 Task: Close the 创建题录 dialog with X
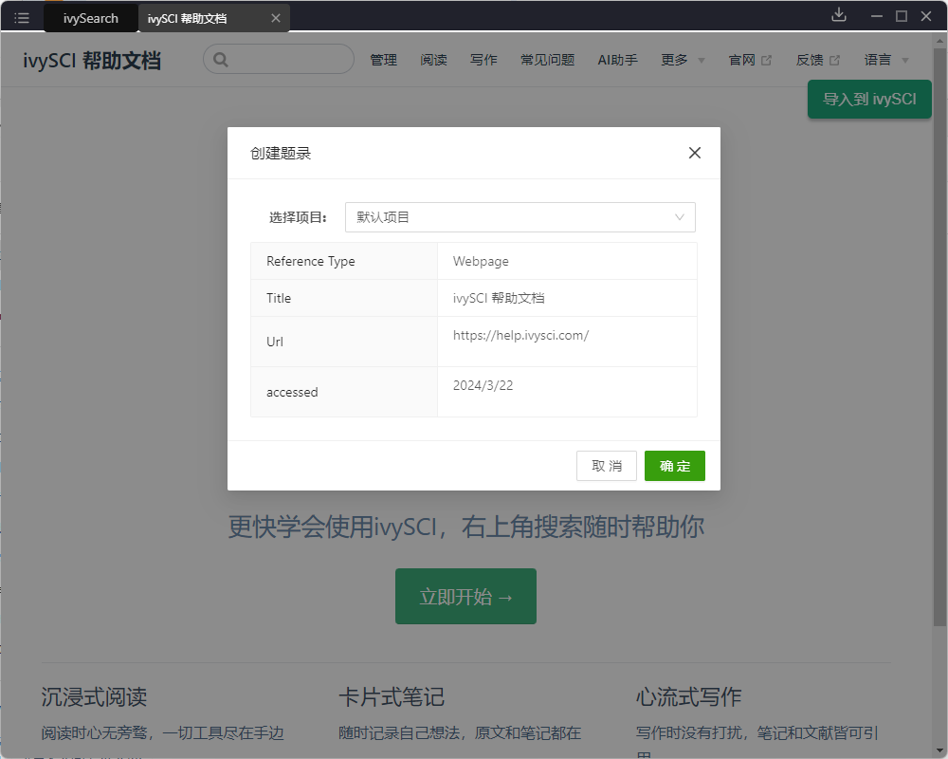(x=695, y=153)
